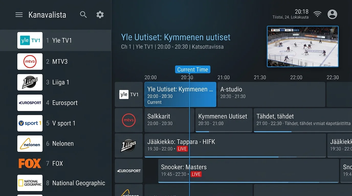Screen dimensions: 352x196
Task: Click the Eurosport logo in channel list
Action: tap(30, 103)
